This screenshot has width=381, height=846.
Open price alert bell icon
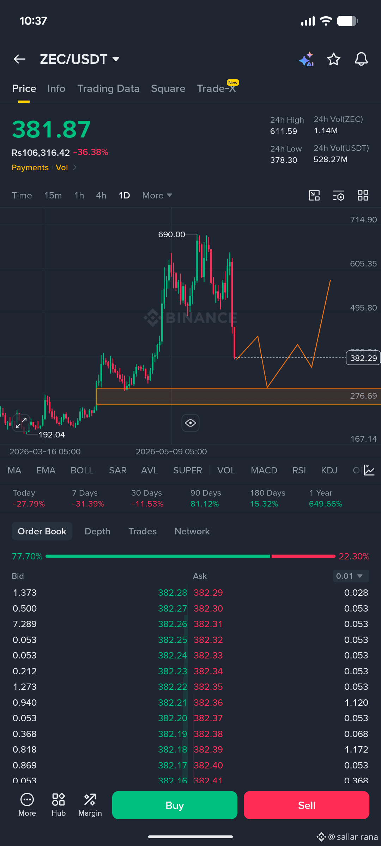[x=361, y=59]
